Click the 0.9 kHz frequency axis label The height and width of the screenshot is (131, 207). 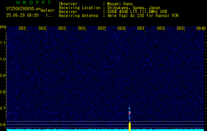pos(3,76)
